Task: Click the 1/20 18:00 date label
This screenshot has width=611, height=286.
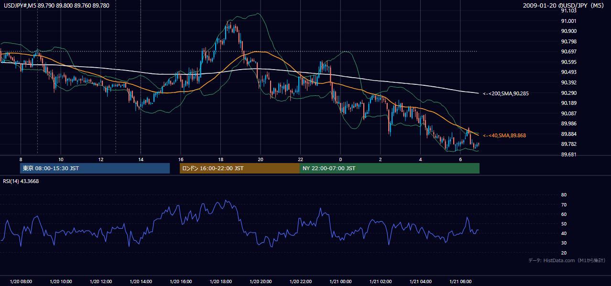Action: pyautogui.click(x=220, y=281)
